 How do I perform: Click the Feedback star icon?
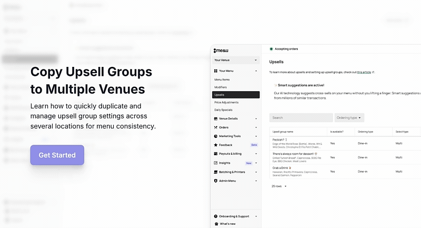[x=216, y=145]
